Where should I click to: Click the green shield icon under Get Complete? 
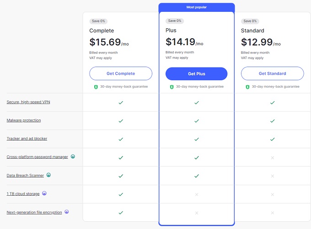pos(96,87)
